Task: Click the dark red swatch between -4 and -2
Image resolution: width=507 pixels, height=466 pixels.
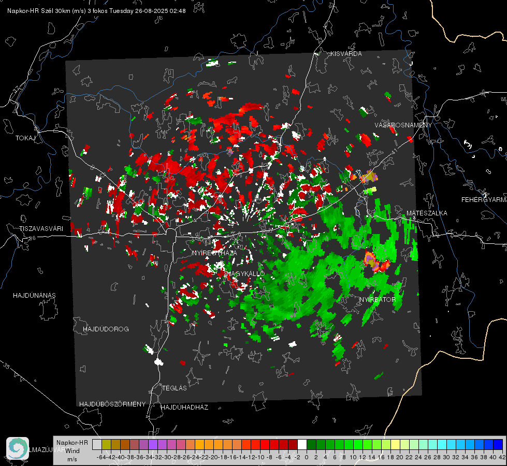Action: click(x=293, y=445)
